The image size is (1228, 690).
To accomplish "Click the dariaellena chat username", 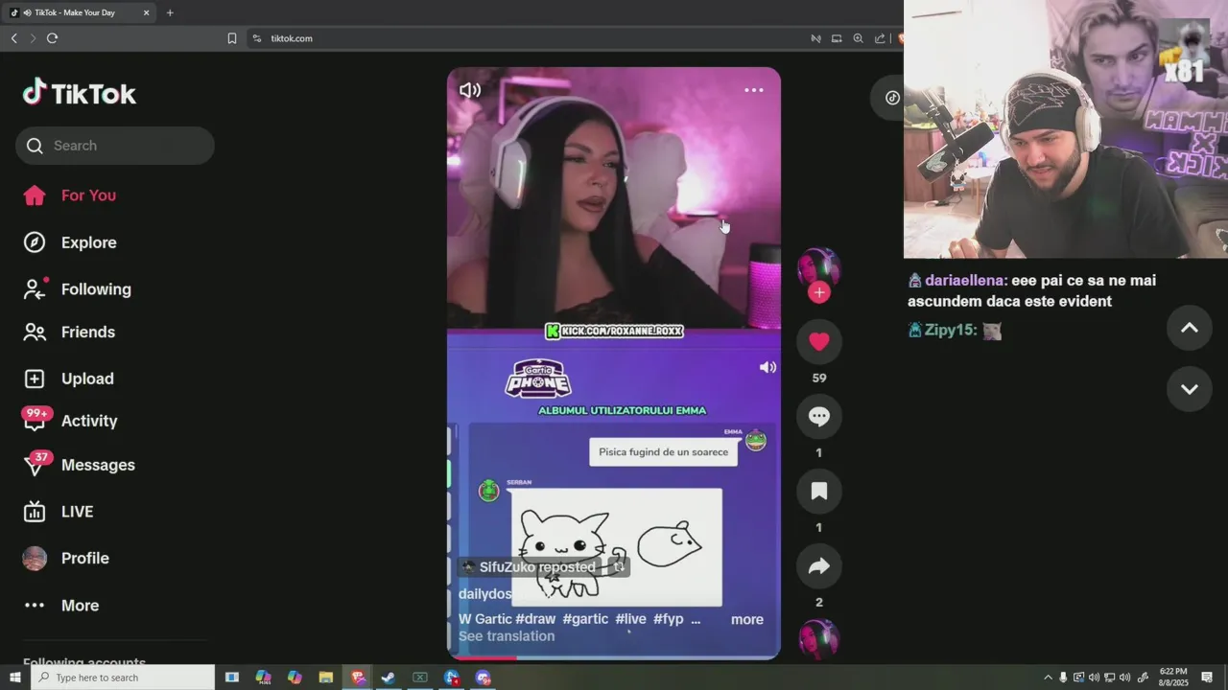I will coord(965,281).
